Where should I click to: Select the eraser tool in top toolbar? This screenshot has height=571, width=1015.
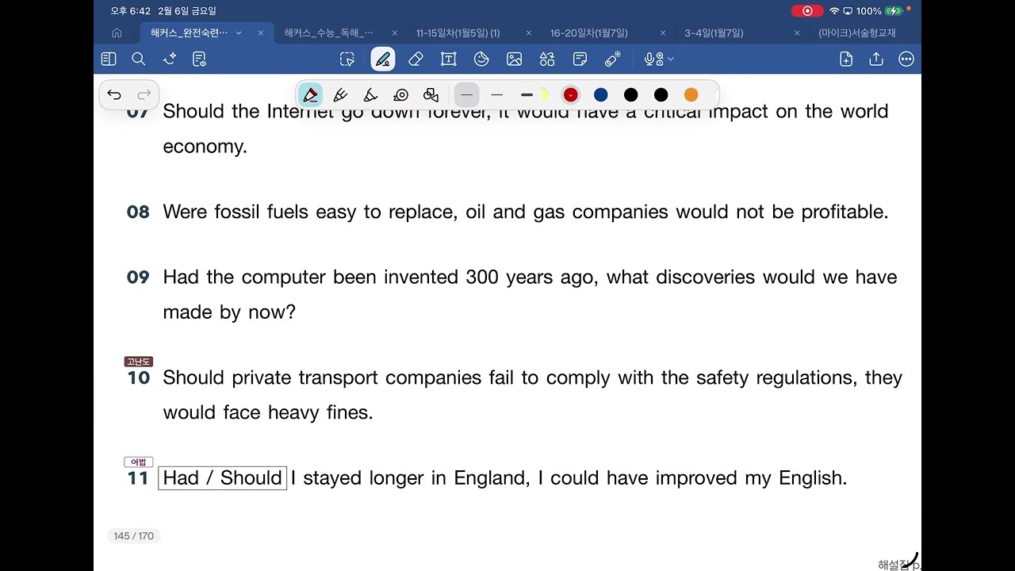click(416, 59)
